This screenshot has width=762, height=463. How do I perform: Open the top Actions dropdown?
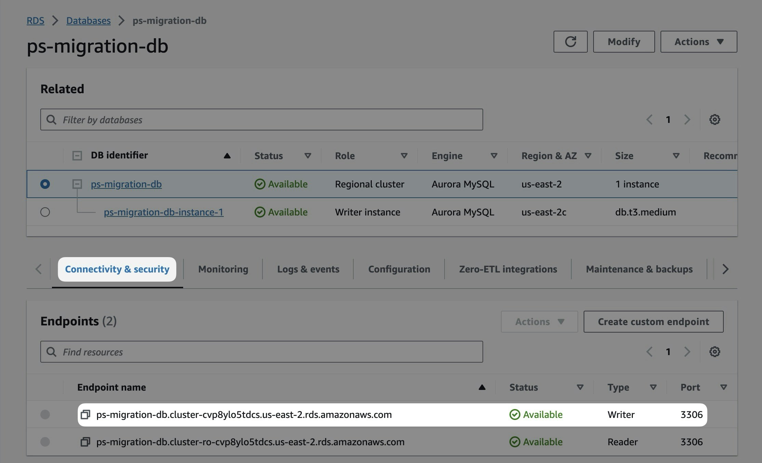699,42
